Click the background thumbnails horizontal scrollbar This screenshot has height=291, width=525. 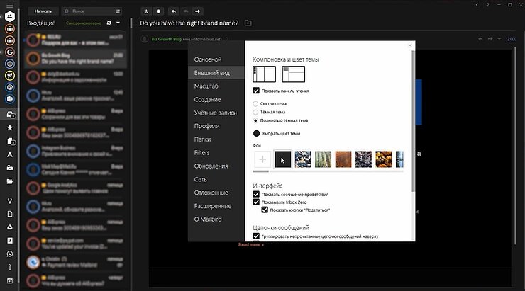261,171
